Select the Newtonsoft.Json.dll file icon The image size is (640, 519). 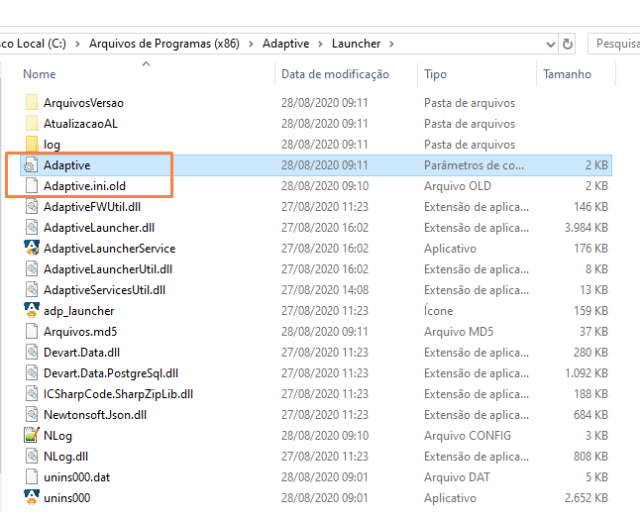coord(32,415)
